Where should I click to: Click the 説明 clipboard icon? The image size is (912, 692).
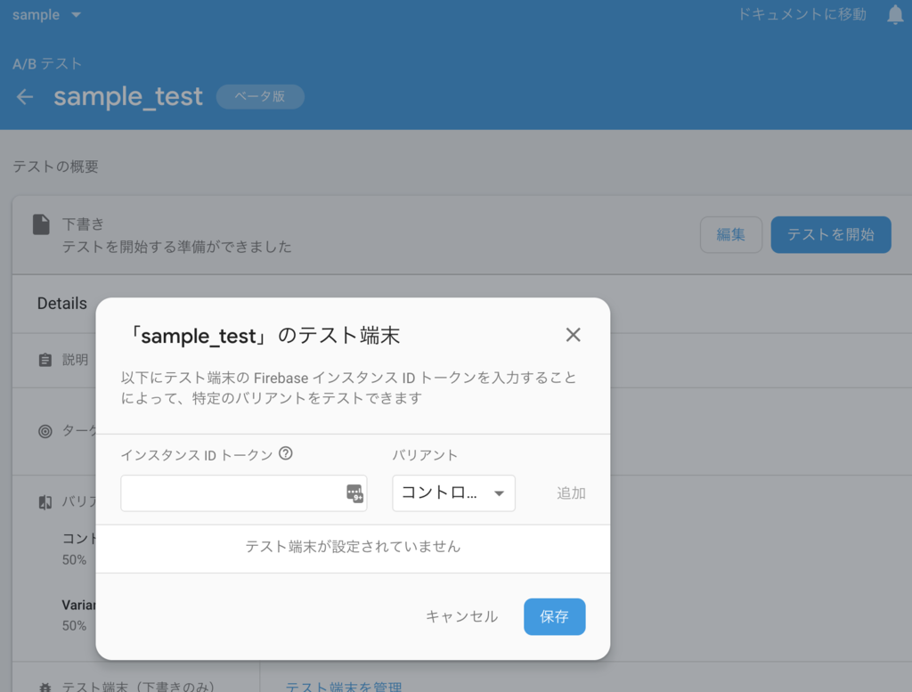[x=45, y=360]
